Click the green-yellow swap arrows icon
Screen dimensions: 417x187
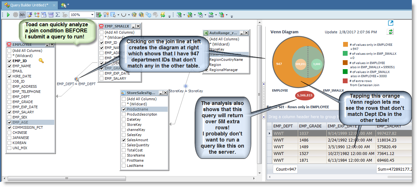pyautogui.click(x=163, y=15)
